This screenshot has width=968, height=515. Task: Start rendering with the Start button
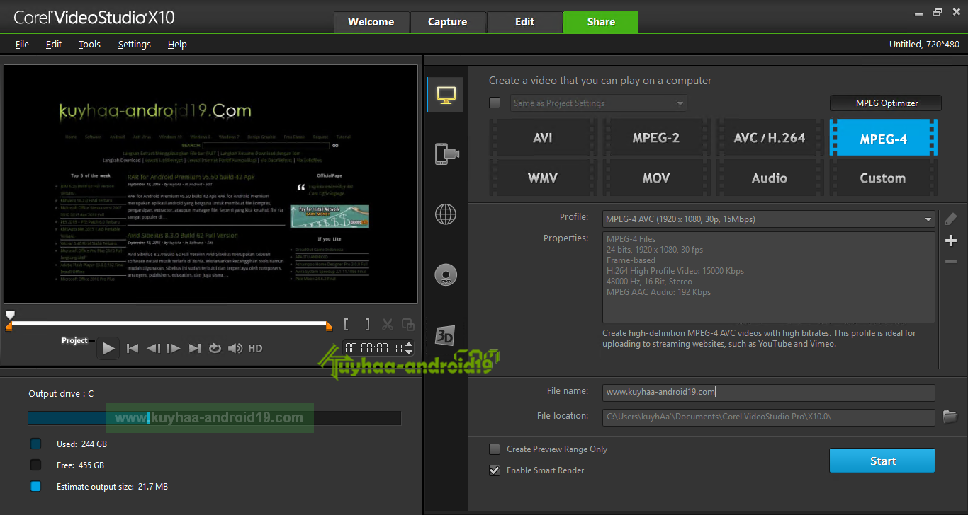(x=882, y=461)
